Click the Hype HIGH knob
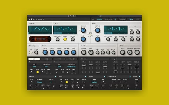The width and height of the screenshot is (169, 105). [x=137, y=82]
